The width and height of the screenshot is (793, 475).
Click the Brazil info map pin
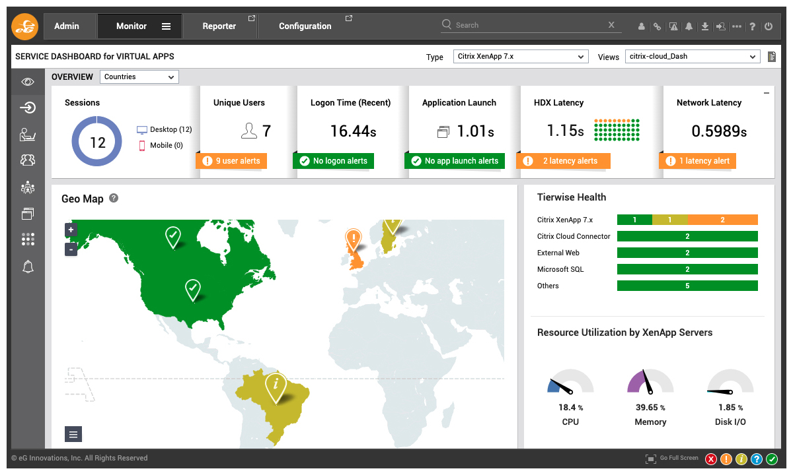[x=276, y=387]
